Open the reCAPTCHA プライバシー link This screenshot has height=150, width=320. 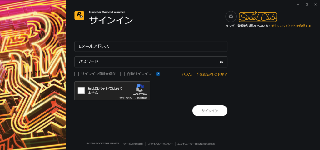coord(126,98)
